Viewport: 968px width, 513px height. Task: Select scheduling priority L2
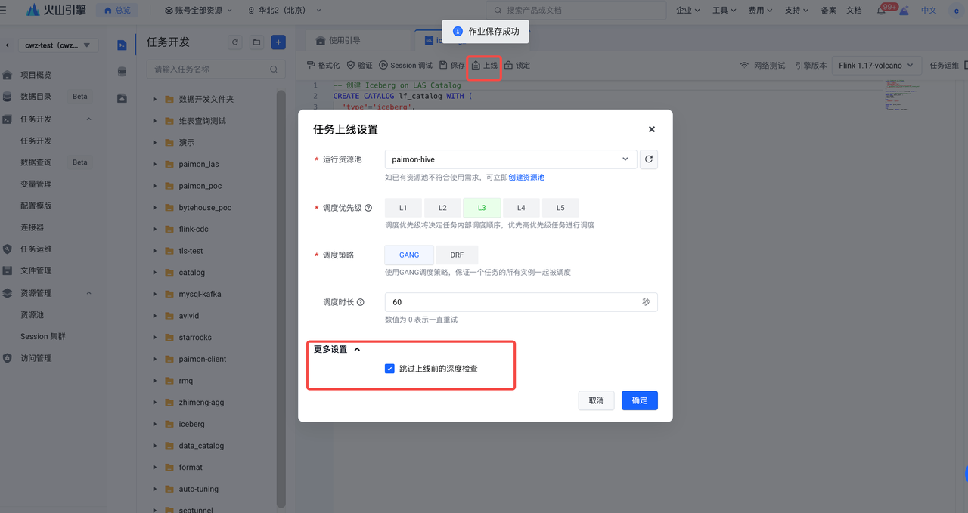coord(442,208)
